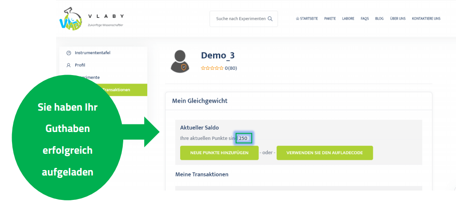
Task: Click the magnifier search icon
Action: click(x=270, y=19)
